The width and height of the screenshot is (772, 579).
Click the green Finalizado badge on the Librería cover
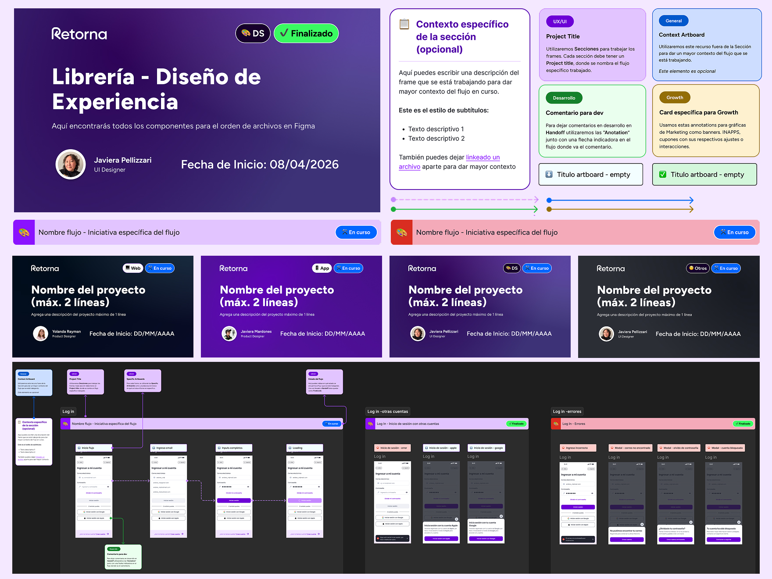[306, 33]
